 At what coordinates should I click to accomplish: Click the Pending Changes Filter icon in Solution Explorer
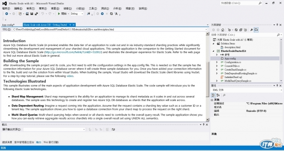point(229,30)
